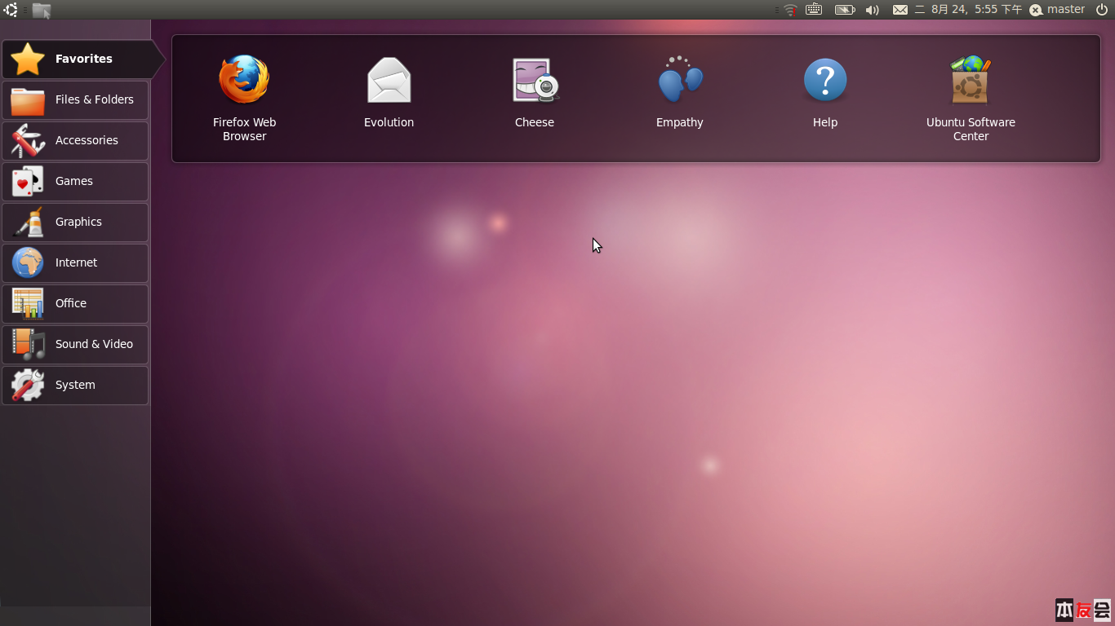Show the Internet category
The width and height of the screenshot is (1115, 626).
point(75,262)
